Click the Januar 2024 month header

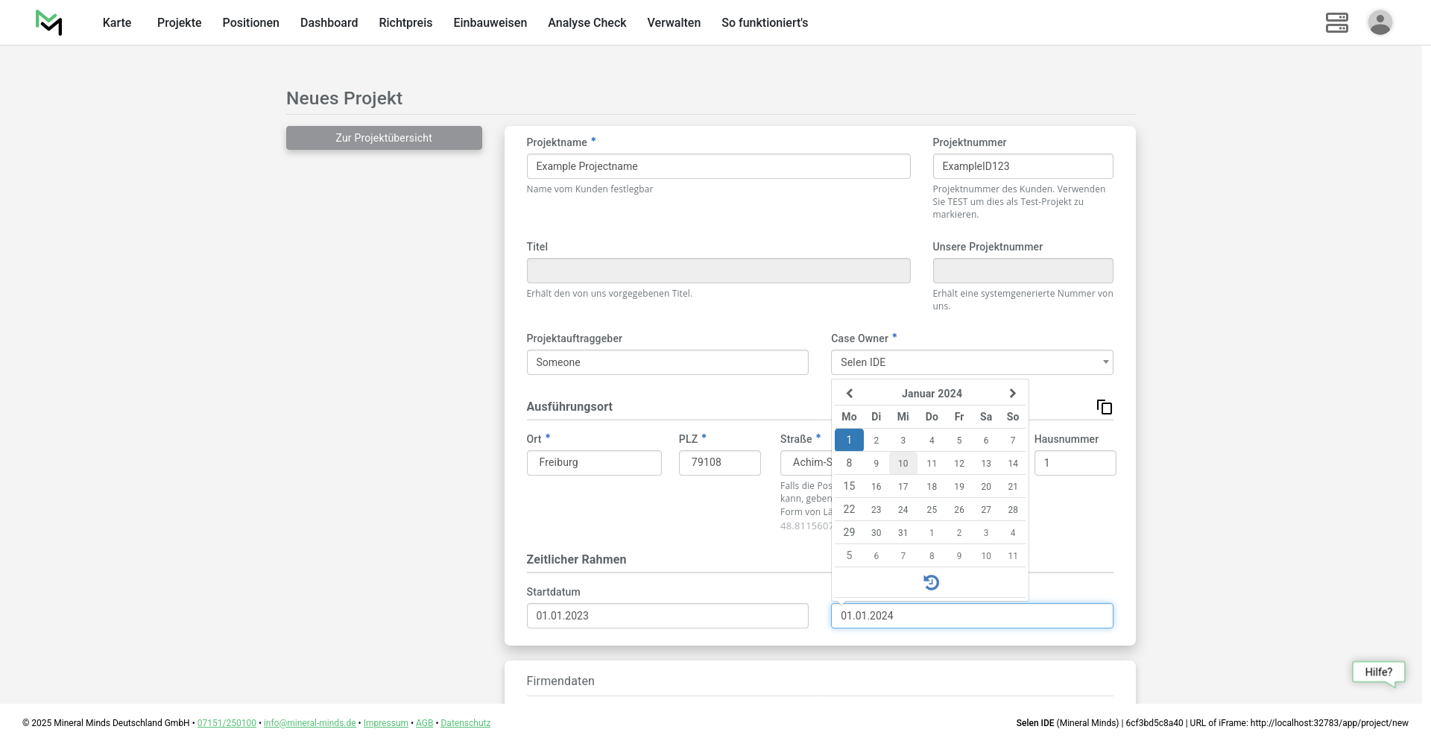(x=931, y=394)
